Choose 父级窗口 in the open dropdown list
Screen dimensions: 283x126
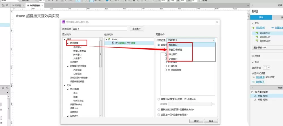[192, 59]
